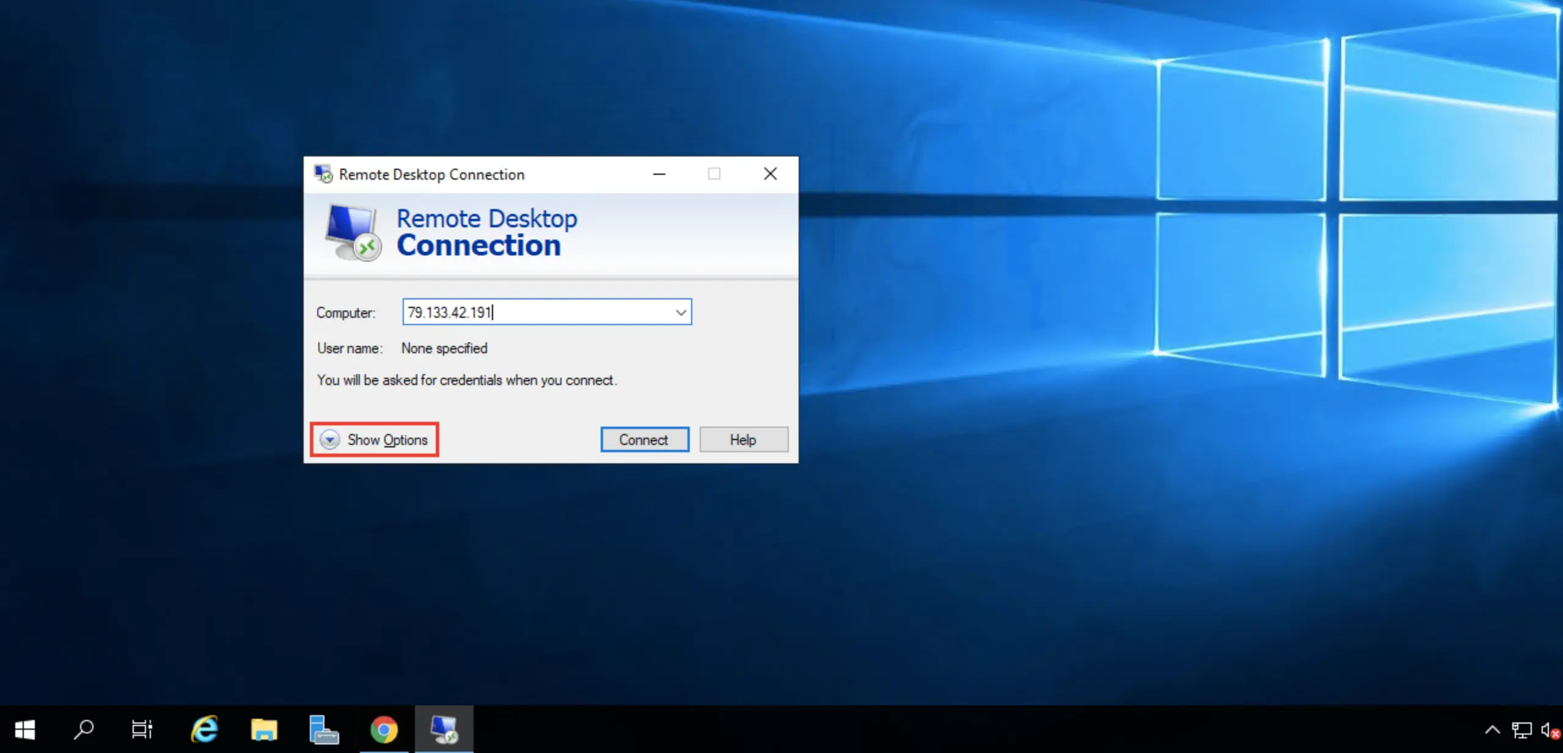1563x753 pixels.
Task: Minimize the Remote Desktop Connection window
Action: [x=659, y=174]
